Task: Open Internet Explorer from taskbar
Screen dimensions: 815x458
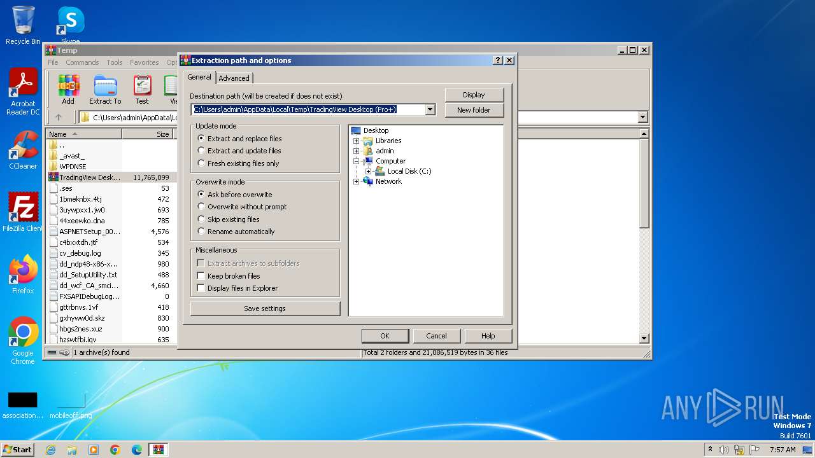Action: coord(50,450)
